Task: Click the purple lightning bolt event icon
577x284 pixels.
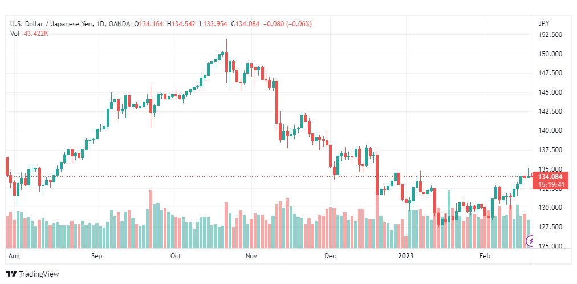Action: click(530, 241)
